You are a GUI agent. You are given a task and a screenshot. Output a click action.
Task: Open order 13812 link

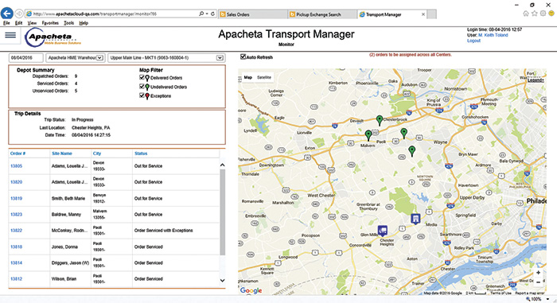pyautogui.click(x=17, y=279)
